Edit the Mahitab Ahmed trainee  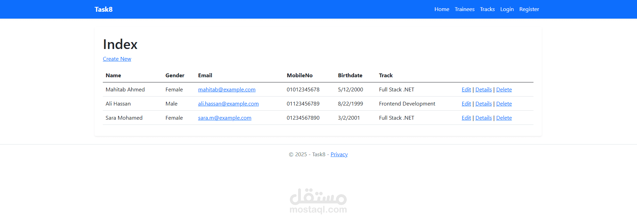tap(466, 90)
